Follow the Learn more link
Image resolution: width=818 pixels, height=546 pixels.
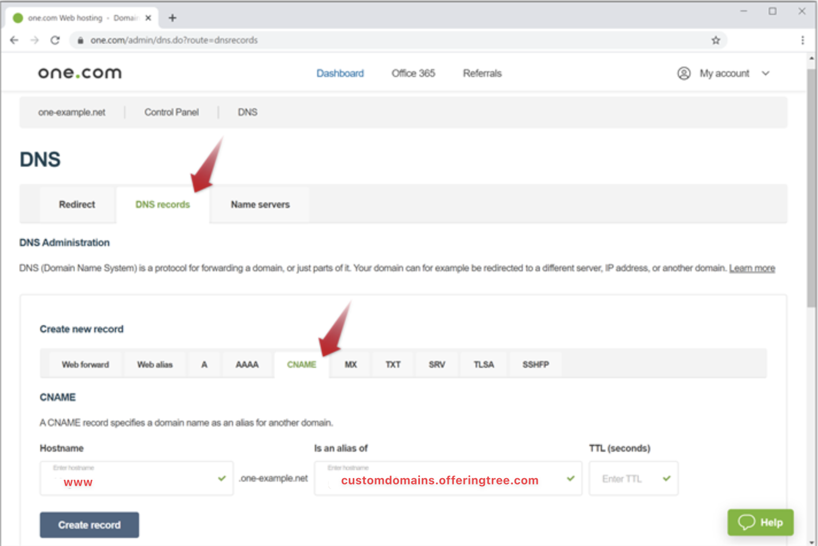tap(752, 268)
